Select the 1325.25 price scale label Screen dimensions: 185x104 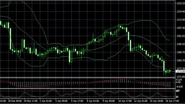180,3
